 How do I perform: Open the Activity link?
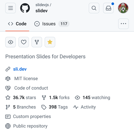tap(88, 107)
